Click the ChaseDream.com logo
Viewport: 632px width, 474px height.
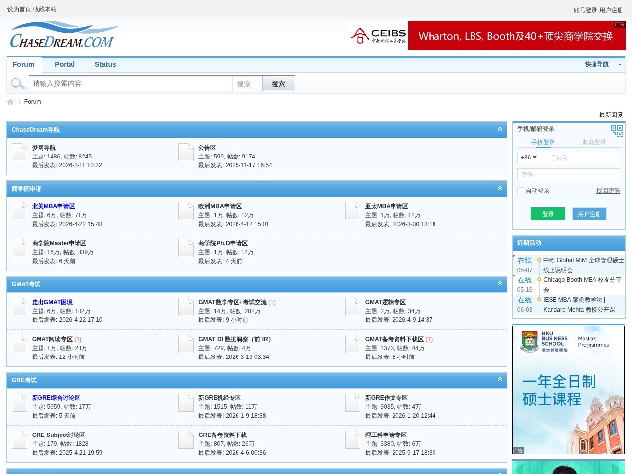pyautogui.click(x=64, y=35)
